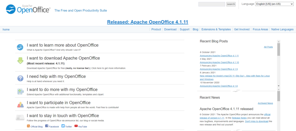The height and width of the screenshot is (131, 296).
Task: Open 'New release for Apple's macOS 11' post
Action: (x=235, y=77)
